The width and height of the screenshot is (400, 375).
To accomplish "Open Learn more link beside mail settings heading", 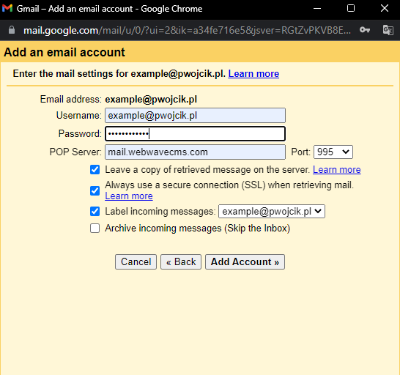I will click(253, 74).
